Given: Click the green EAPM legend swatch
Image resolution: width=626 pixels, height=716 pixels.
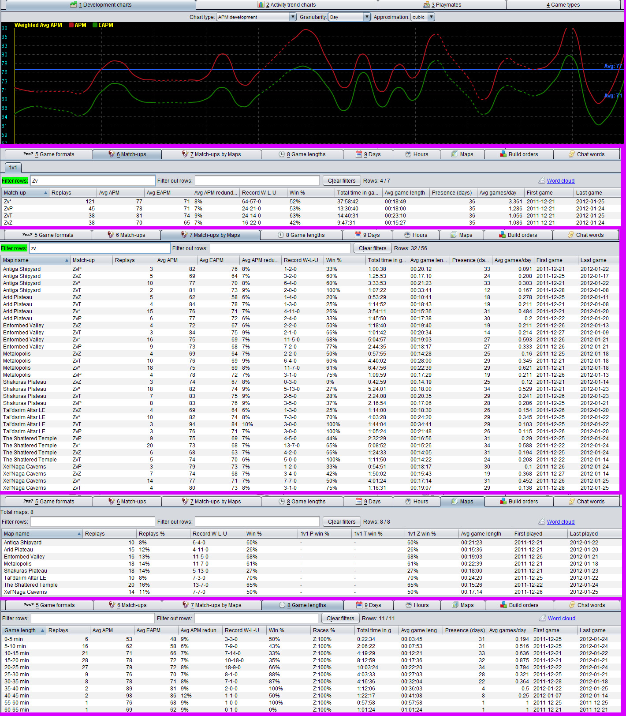Looking at the screenshot, I should pyautogui.click(x=95, y=25).
